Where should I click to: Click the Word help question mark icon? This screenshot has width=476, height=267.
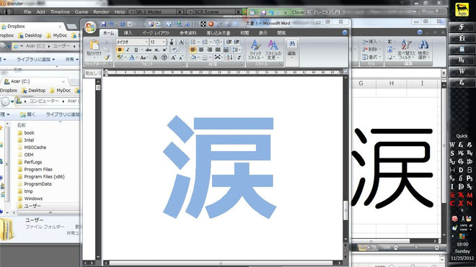point(345,32)
